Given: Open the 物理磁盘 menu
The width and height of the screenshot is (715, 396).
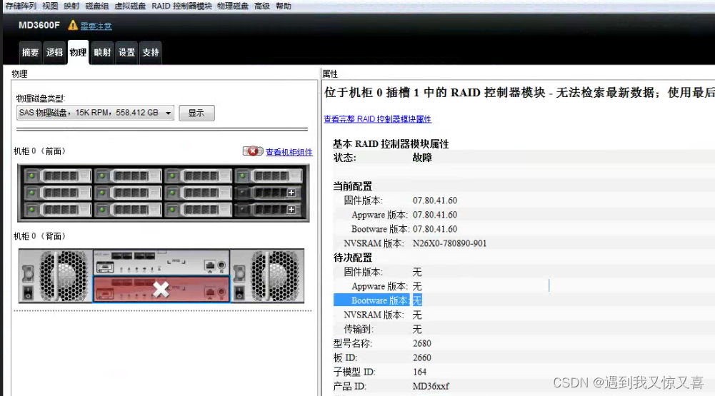Looking at the screenshot, I should point(233,6).
